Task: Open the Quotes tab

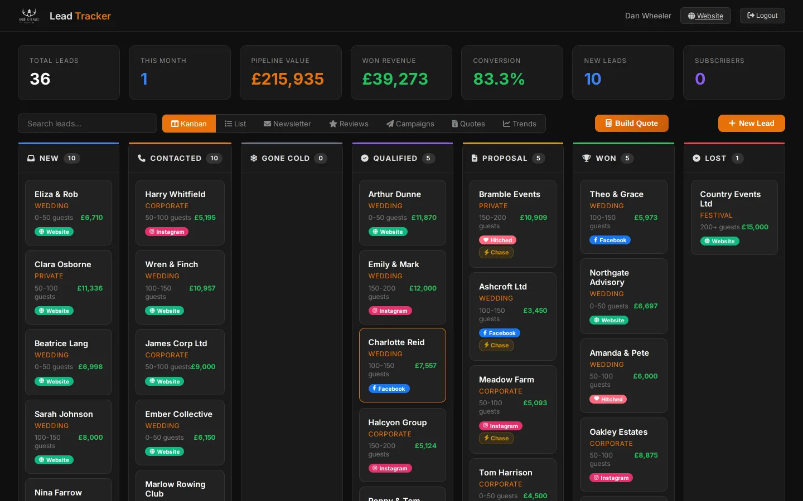Action: [468, 124]
